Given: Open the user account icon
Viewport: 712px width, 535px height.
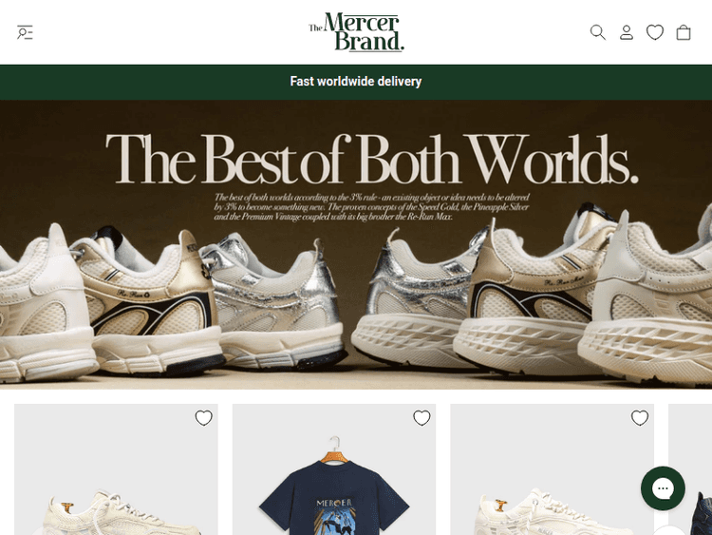Looking at the screenshot, I should 627,32.
